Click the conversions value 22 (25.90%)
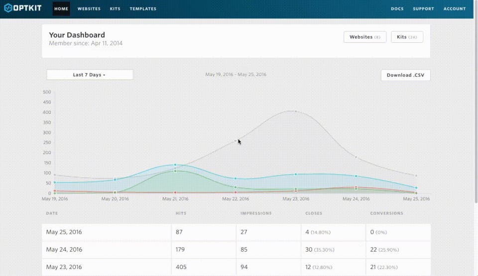Screen dimensions: 478x276 [x=384, y=250]
